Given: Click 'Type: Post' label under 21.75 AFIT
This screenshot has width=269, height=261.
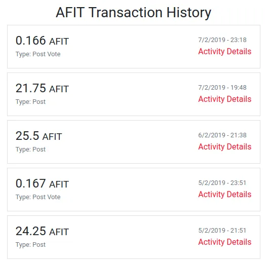Looking at the screenshot, I should tap(30, 102).
